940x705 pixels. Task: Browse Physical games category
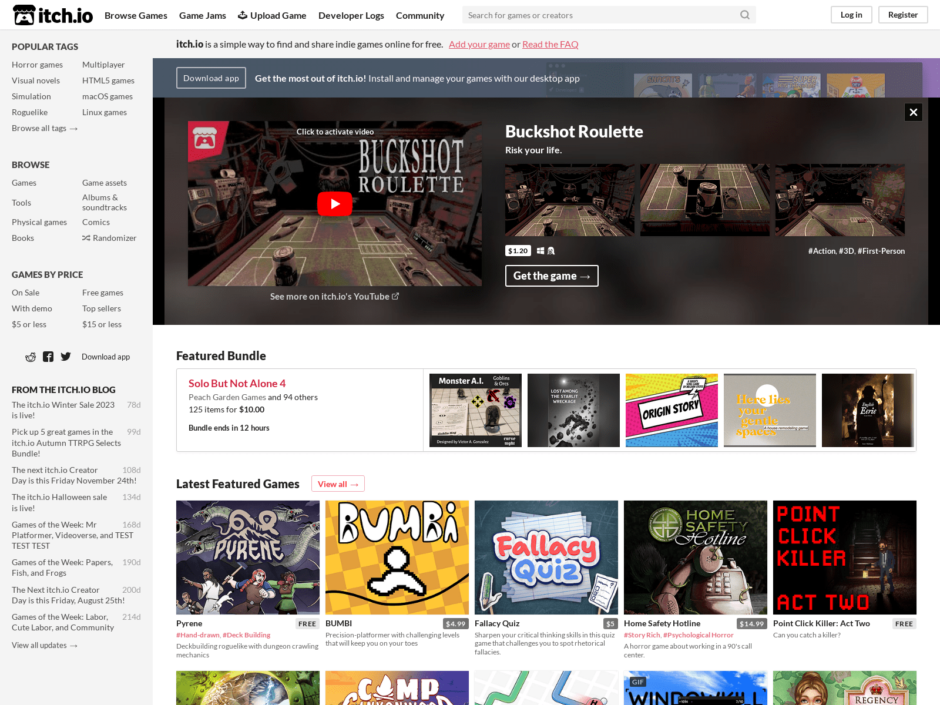click(39, 222)
